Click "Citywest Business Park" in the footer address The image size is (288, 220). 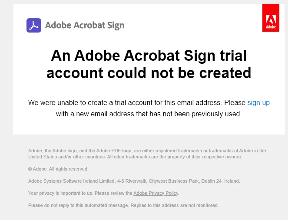pos(174,181)
